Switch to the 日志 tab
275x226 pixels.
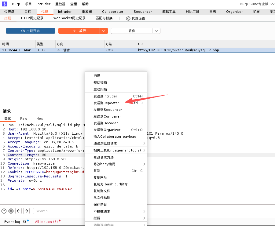pos(213,12)
